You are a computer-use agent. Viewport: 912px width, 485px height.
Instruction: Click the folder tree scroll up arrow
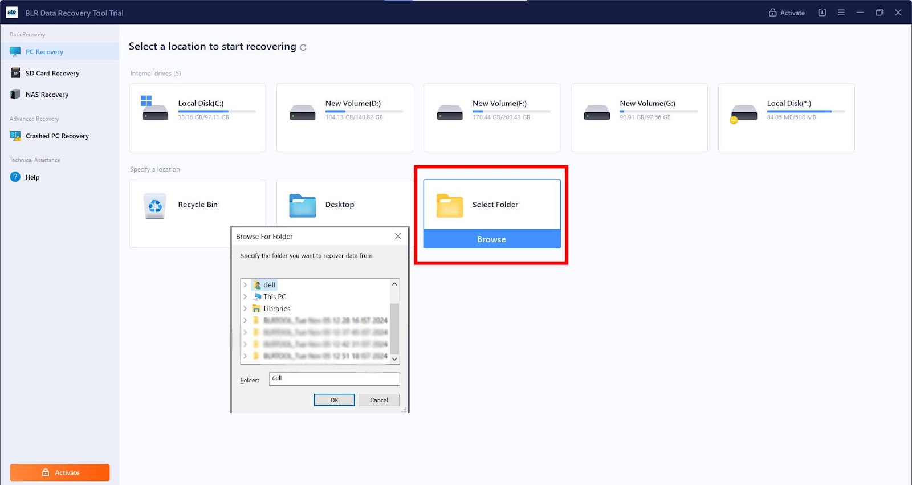[x=394, y=284]
